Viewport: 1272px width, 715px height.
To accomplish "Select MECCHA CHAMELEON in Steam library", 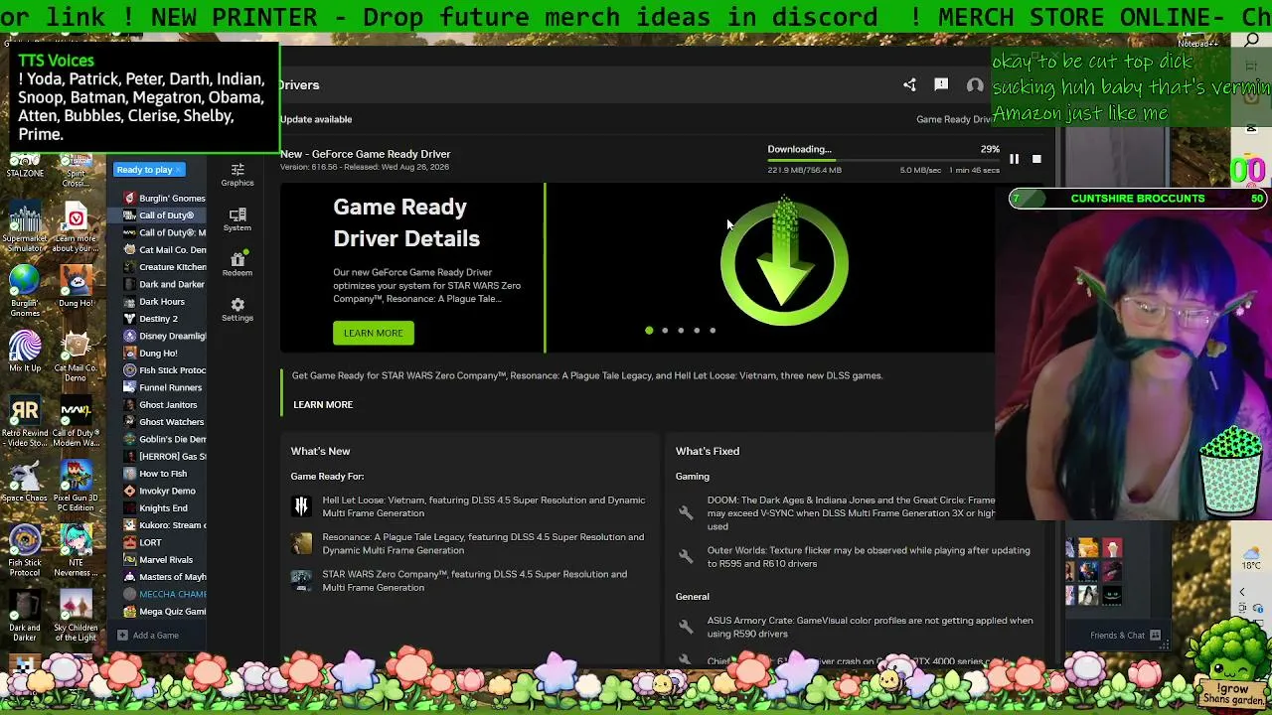I will (x=164, y=594).
